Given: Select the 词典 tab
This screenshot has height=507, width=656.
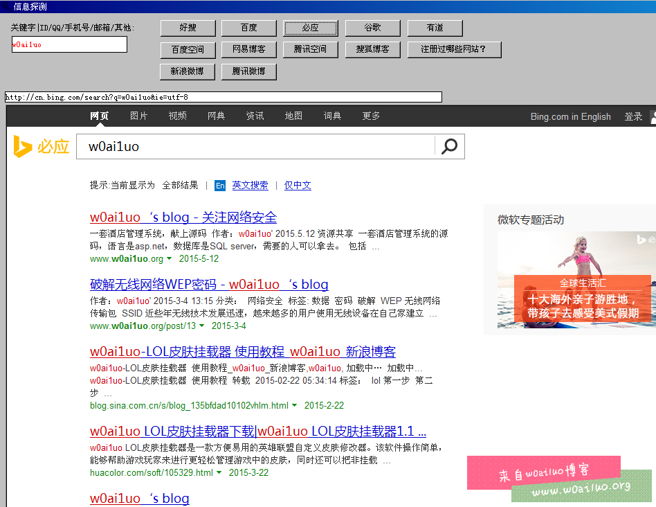Looking at the screenshot, I should (332, 116).
